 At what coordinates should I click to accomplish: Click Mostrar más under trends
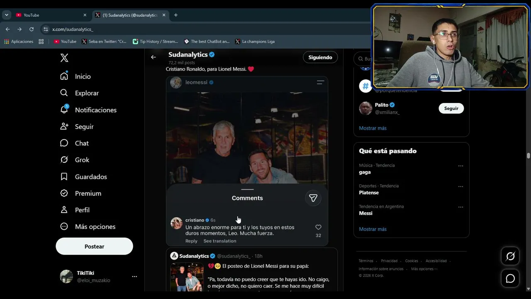tap(373, 229)
